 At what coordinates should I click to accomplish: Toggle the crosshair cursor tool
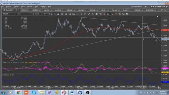tap(112, 14)
